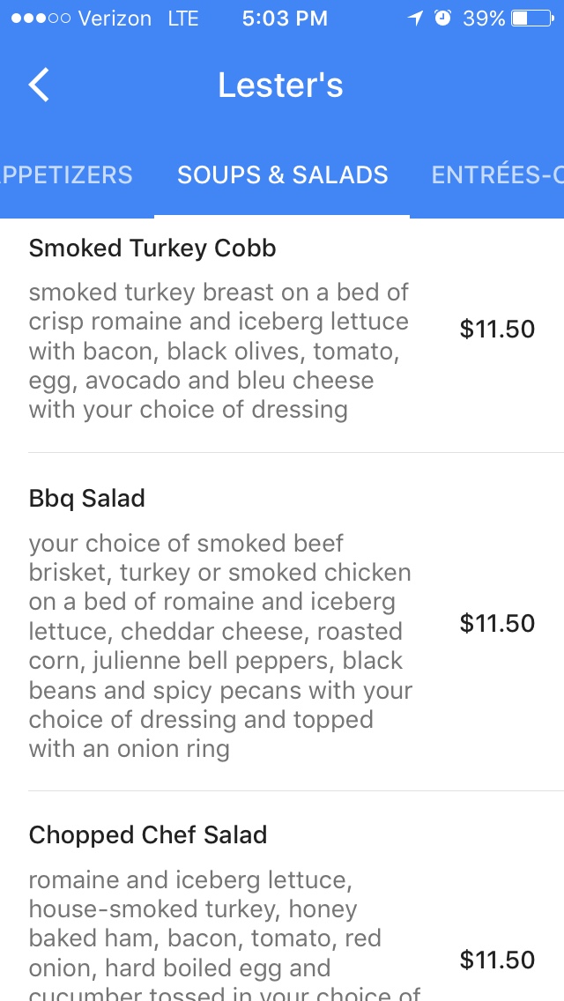
Task: Tap the Bbq Salad description text
Action: point(220,646)
